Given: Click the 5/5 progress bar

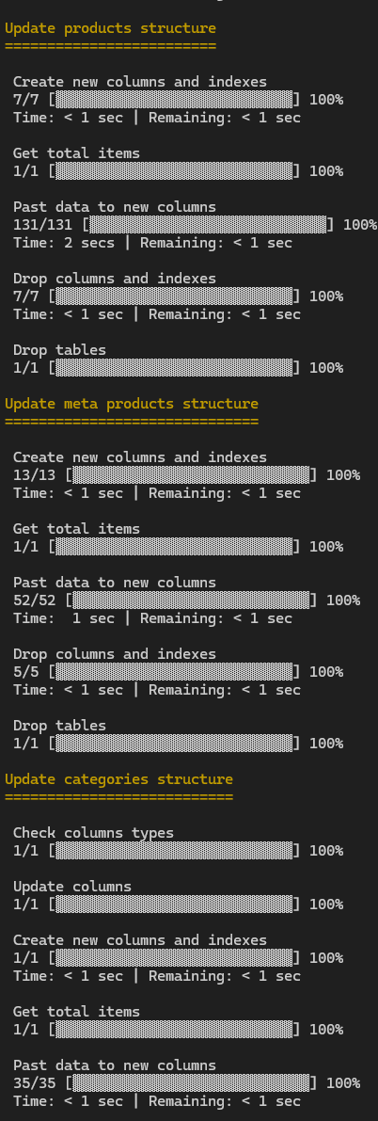Looking at the screenshot, I should [x=174, y=671].
